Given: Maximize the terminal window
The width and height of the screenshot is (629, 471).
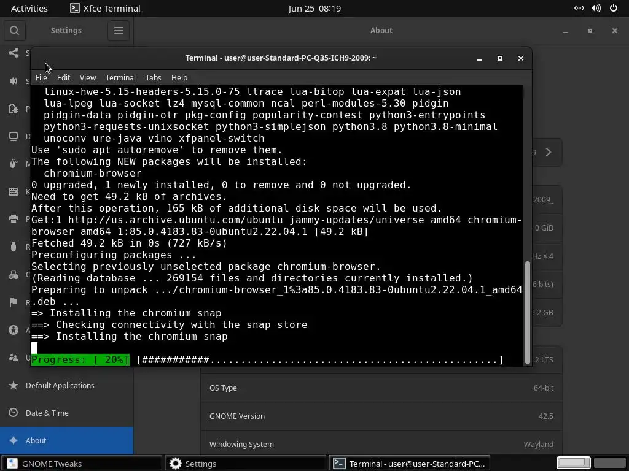Looking at the screenshot, I should (x=500, y=58).
